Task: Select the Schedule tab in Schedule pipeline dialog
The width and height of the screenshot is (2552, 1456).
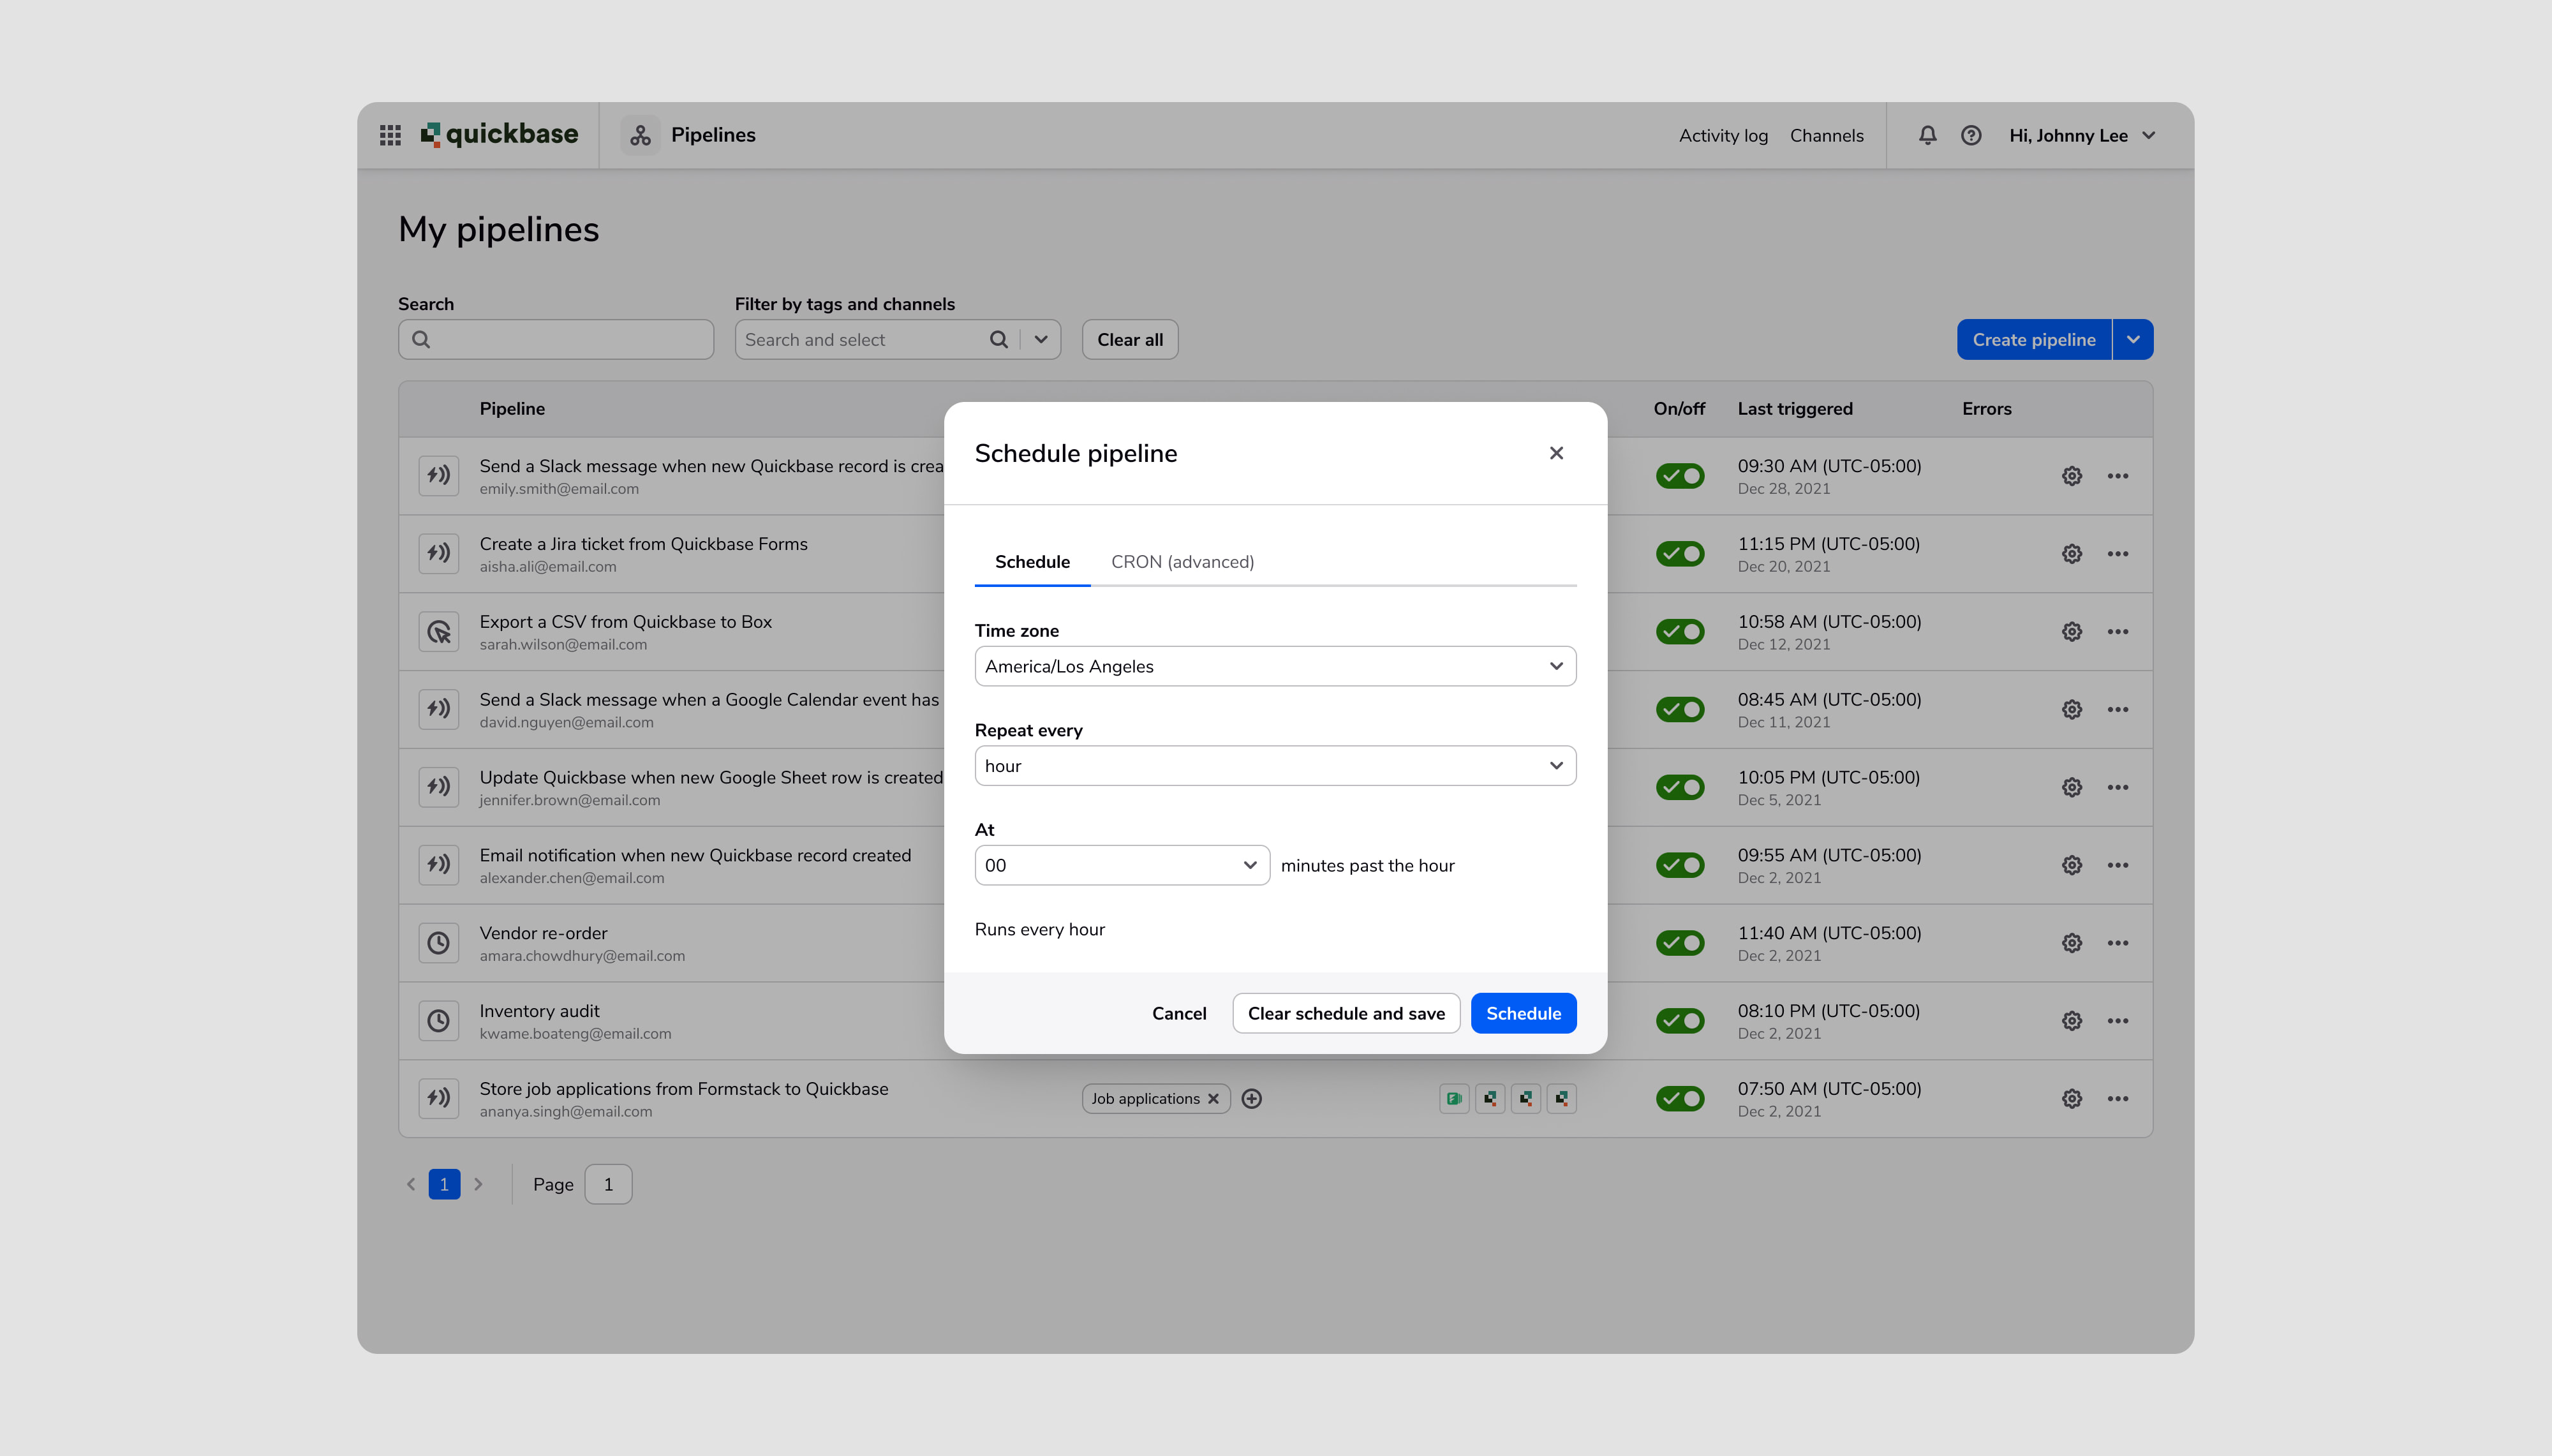Action: 1032,561
